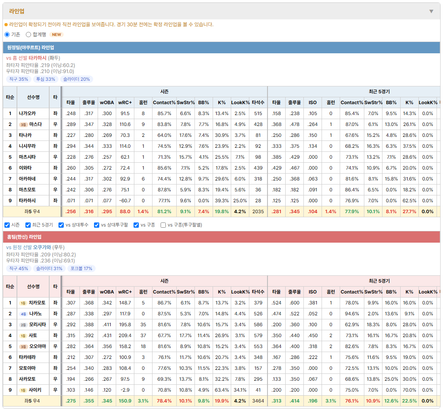Click the 직구 45% pitch tag
This screenshot has width=443, height=411.
[19, 268]
